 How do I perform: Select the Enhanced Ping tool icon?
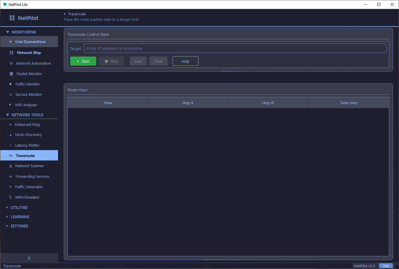(11, 124)
